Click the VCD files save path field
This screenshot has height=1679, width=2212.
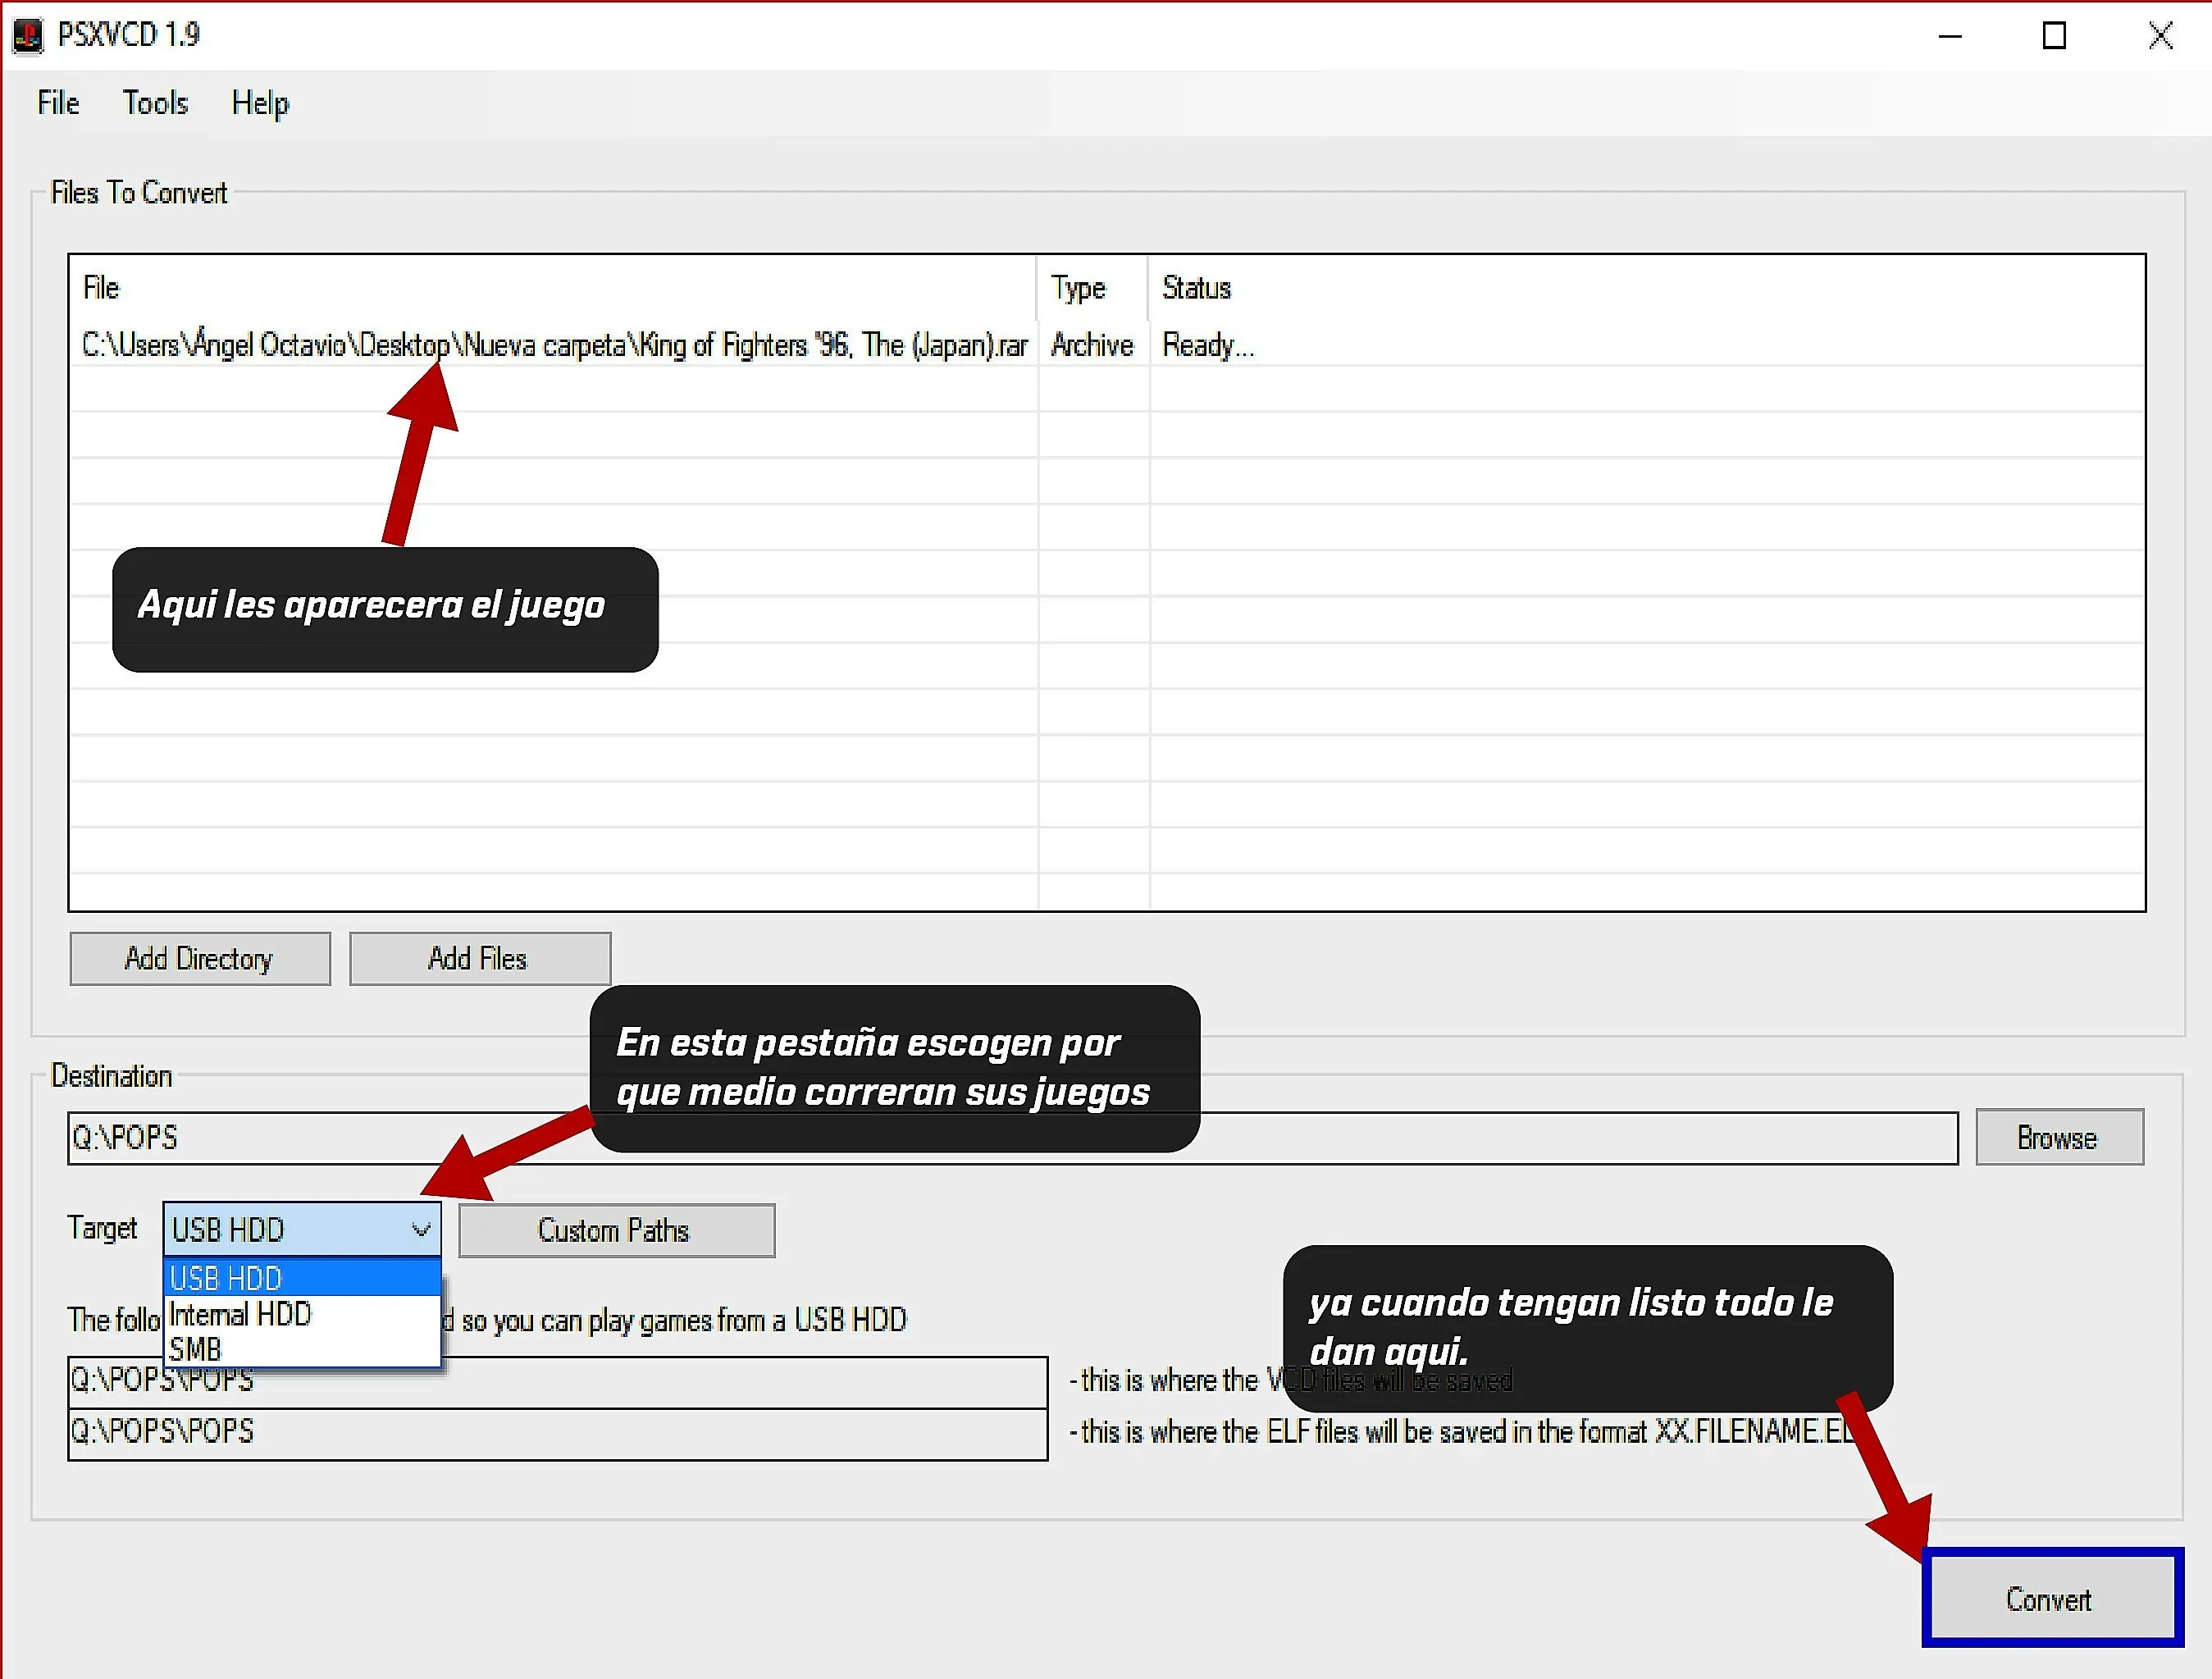557,1382
